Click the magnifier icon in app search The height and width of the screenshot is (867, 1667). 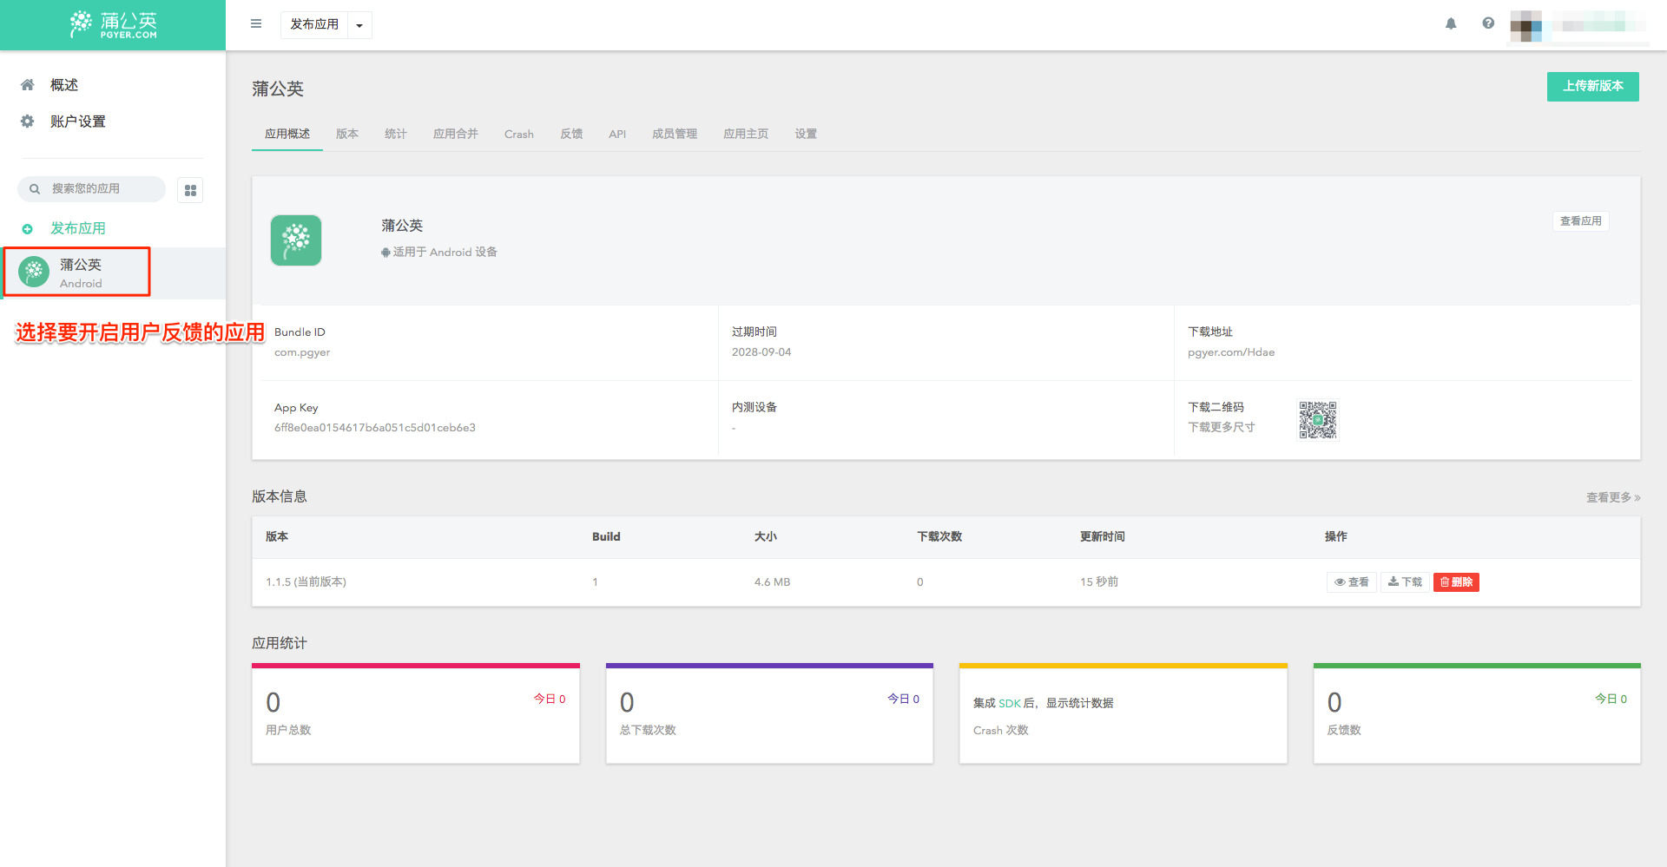coord(35,189)
